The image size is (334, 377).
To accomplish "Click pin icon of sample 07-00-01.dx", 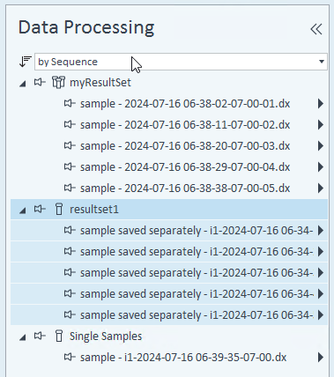I will coord(70,103).
